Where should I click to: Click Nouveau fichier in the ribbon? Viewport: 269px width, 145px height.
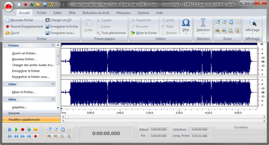pyautogui.click(x=19, y=20)
